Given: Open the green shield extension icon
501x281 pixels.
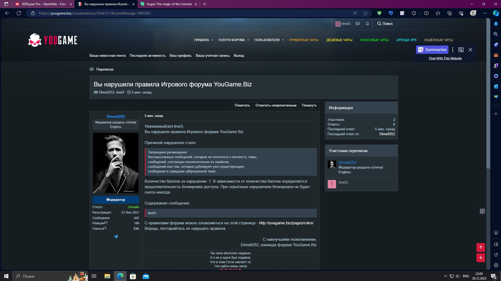Looking at the screenshot, I should coord(379,13).
